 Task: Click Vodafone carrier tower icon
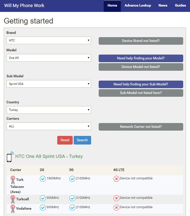pyautogui.click(x=13, y=209)
